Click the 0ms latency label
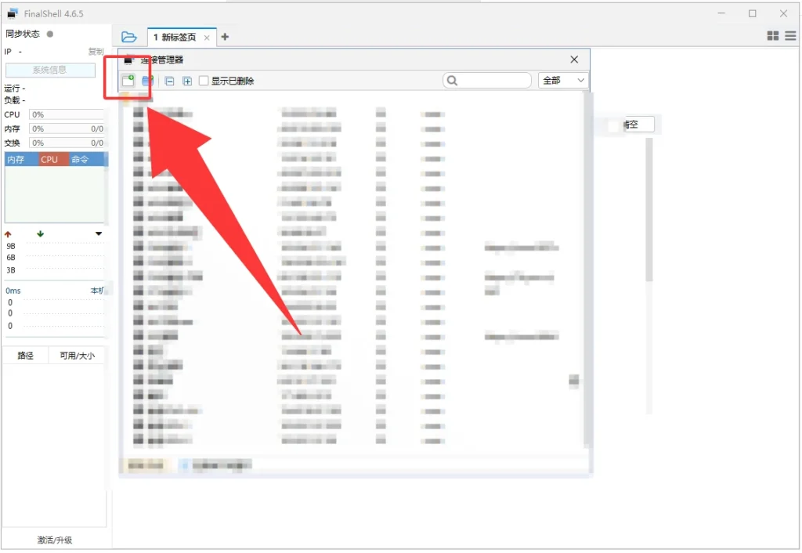The height and width of the screenshot is (553, 802). point(13,291)
